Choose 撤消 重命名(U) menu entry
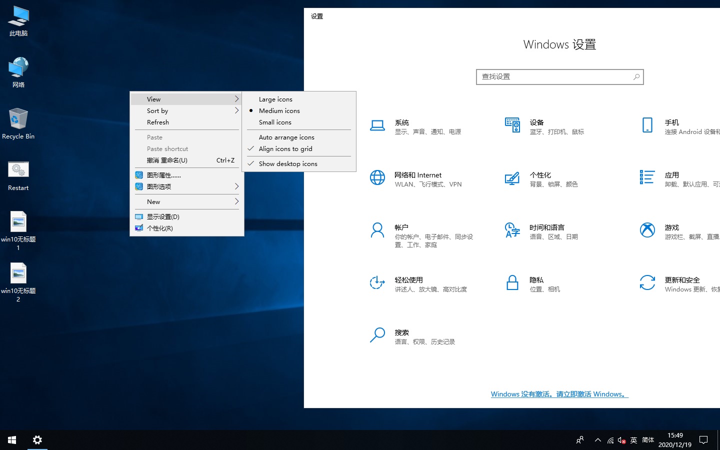Screen dimensions: 720x450 [186, 160]
